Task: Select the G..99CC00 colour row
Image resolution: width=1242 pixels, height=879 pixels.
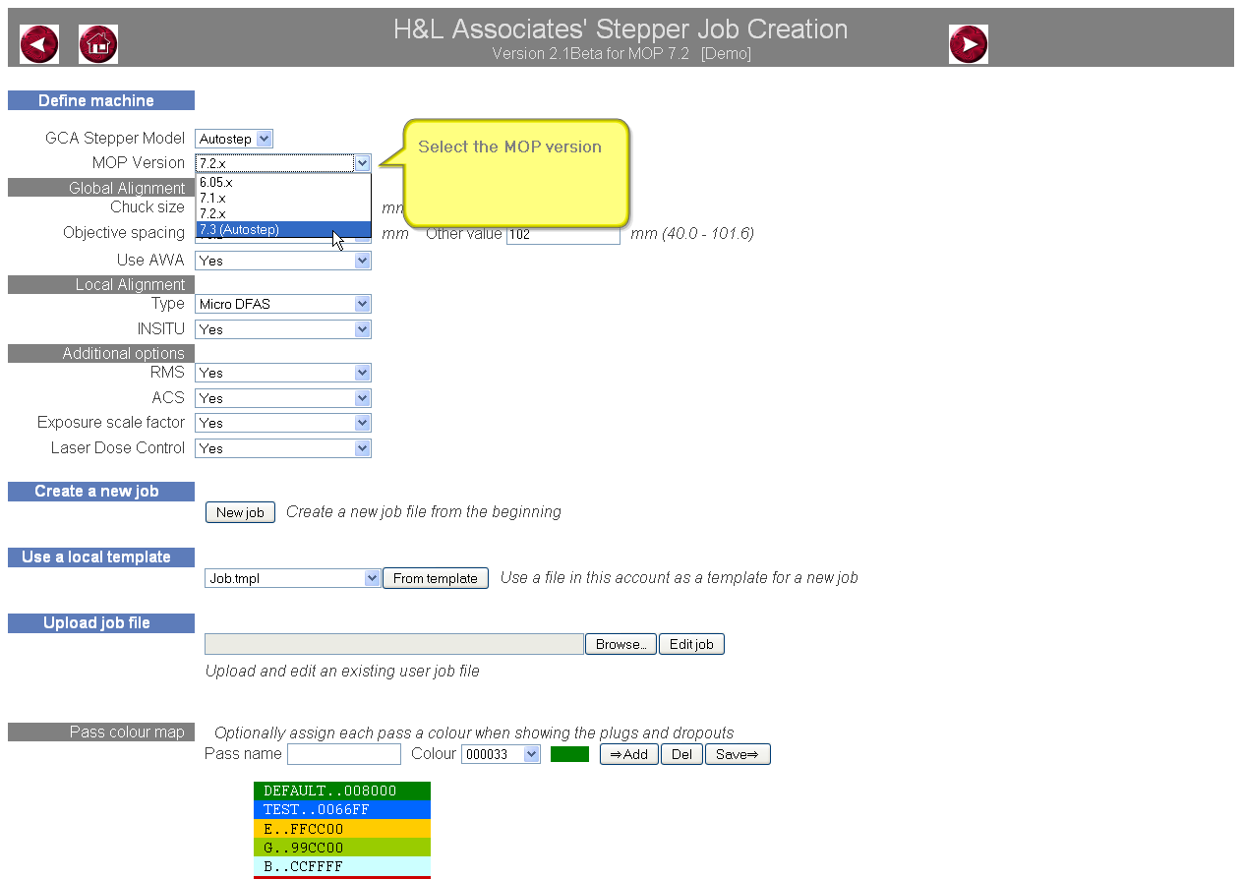Action: pyautogui.click(x=342, y=847)
